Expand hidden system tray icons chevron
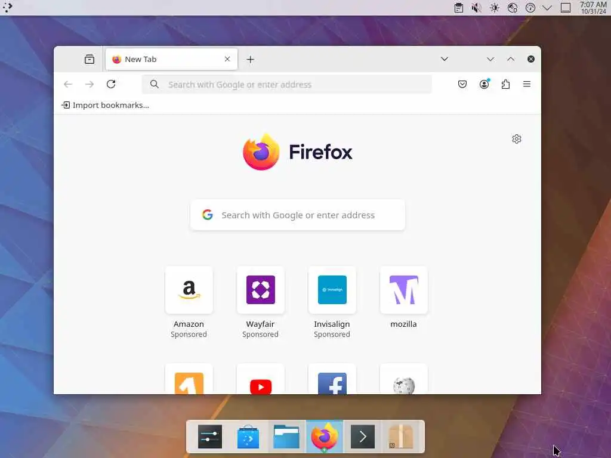This screenshot has width=611, height=458. click(x=547, y=8)
